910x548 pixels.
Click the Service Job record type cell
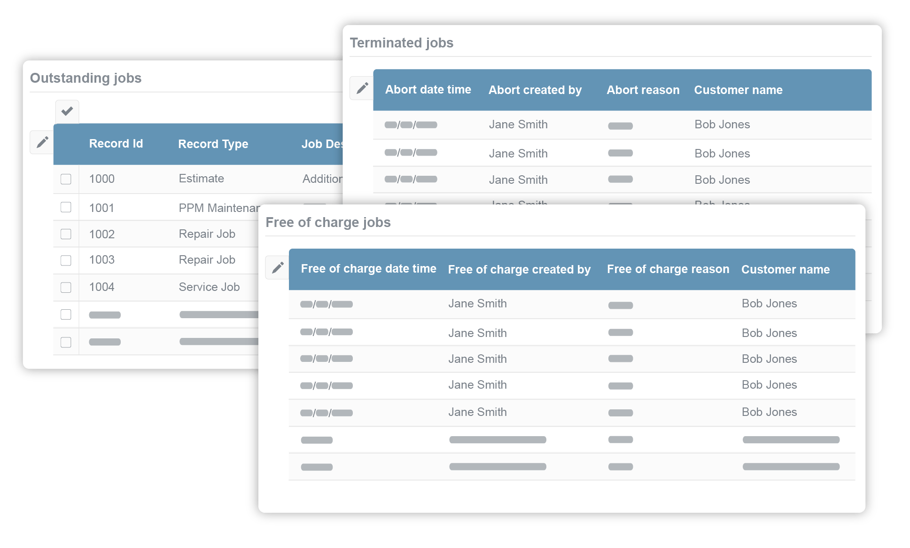[209, 287]
